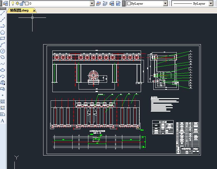Viewport: 217px width, 169px height.
Task: Click the ByLayer color swatch square
Action: coord(129,3)
